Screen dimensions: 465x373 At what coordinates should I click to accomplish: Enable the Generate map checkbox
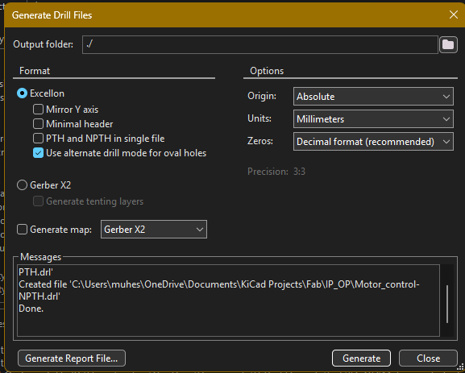[x=23, y=230]
